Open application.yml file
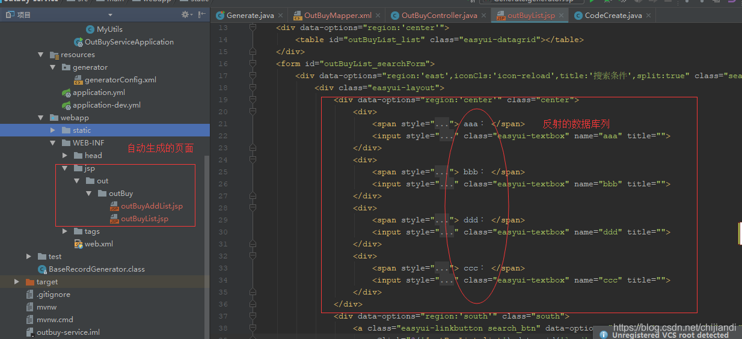742x339 pixels. coord(99,93)
